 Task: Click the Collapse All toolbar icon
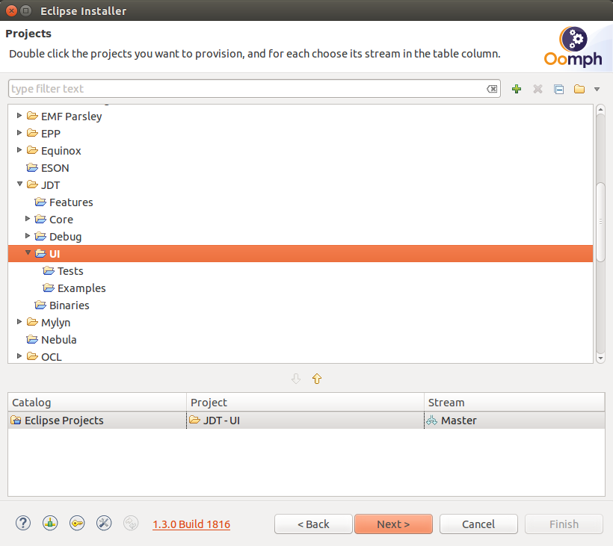coord(558,89)
